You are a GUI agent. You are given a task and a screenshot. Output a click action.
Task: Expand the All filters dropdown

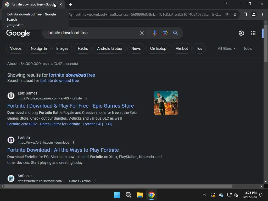(226, 48)
